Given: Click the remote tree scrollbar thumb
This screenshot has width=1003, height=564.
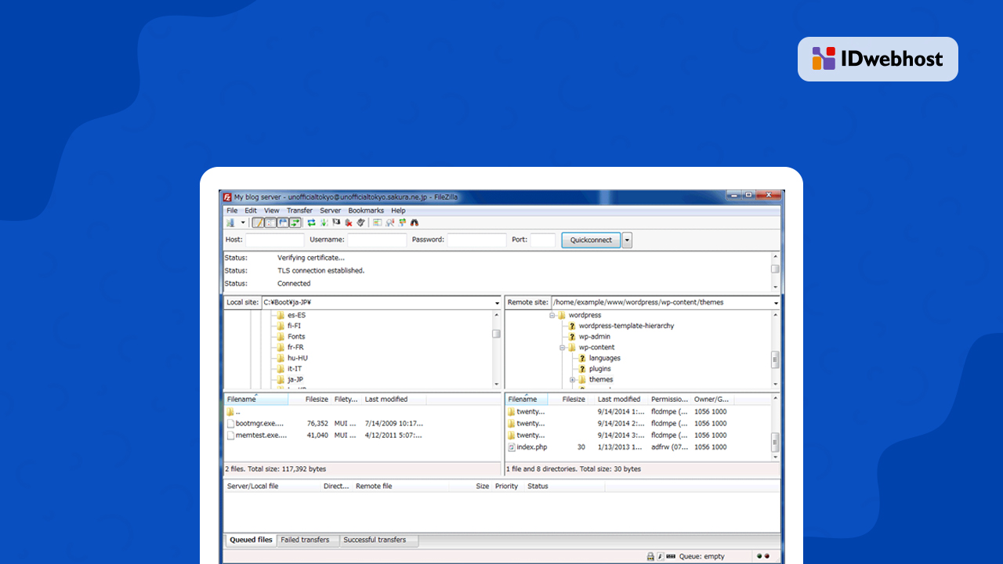Looking at the screenshot, I should [x=775, y=360].
